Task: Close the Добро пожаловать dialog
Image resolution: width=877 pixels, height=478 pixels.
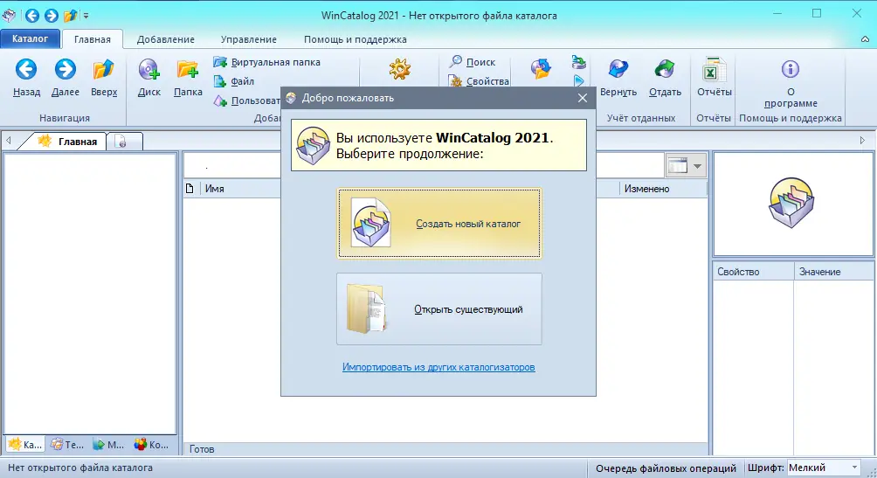Action: pos(583,98)
